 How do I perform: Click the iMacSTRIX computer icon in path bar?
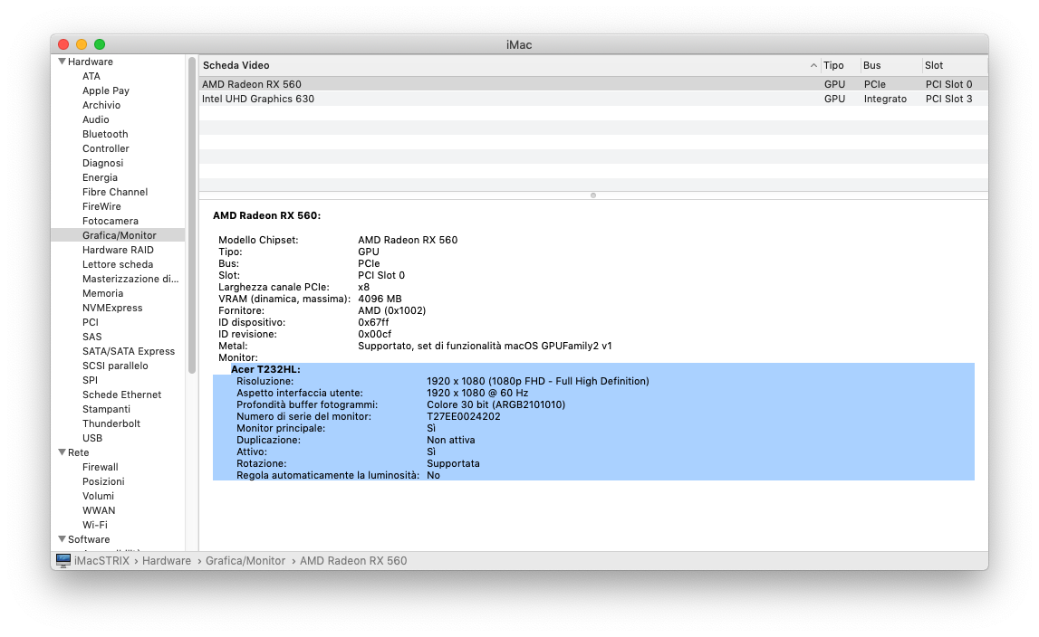point(63,561)
